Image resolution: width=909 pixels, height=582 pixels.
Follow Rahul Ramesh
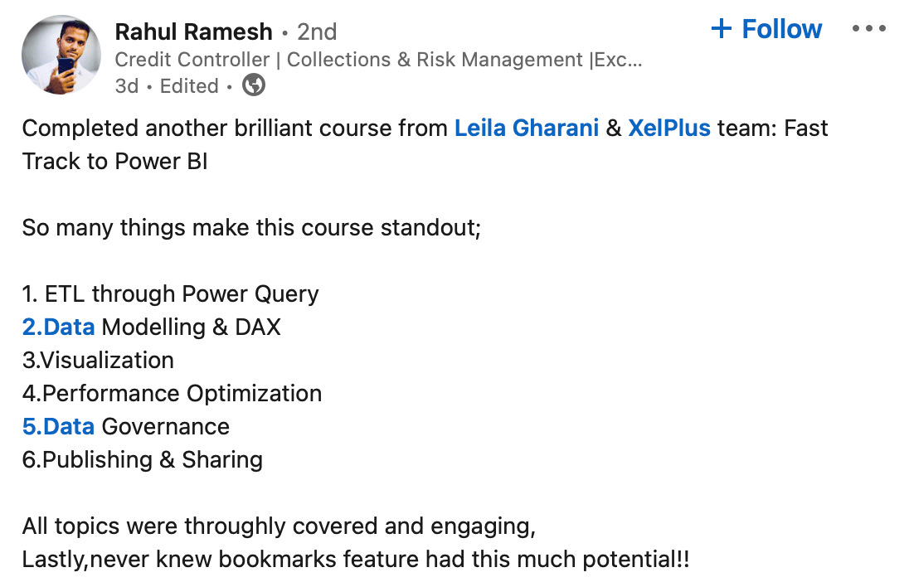click(766, 29)
